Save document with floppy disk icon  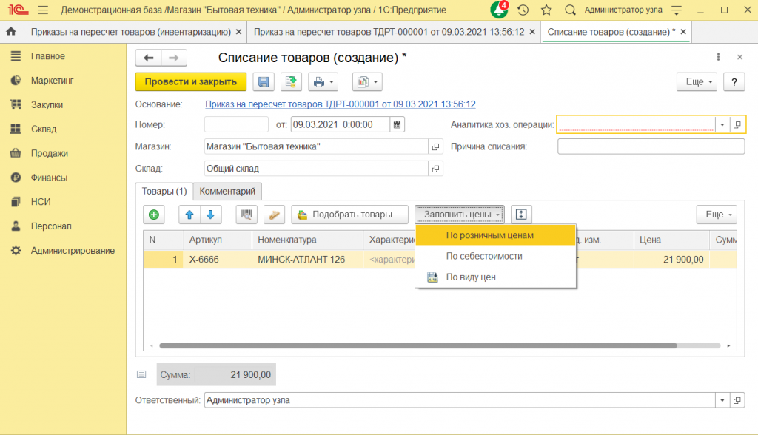point(264,81)
